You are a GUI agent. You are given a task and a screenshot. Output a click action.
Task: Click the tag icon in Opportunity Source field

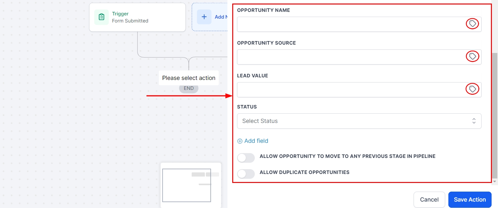click(473, 56)
